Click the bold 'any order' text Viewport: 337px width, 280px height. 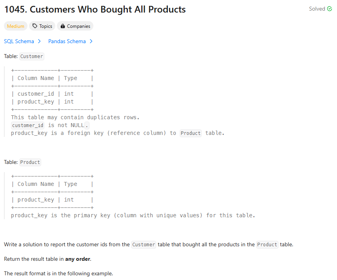78,259
